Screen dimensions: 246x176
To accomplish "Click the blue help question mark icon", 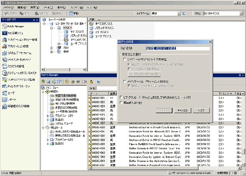I will (x=98, y=82).
